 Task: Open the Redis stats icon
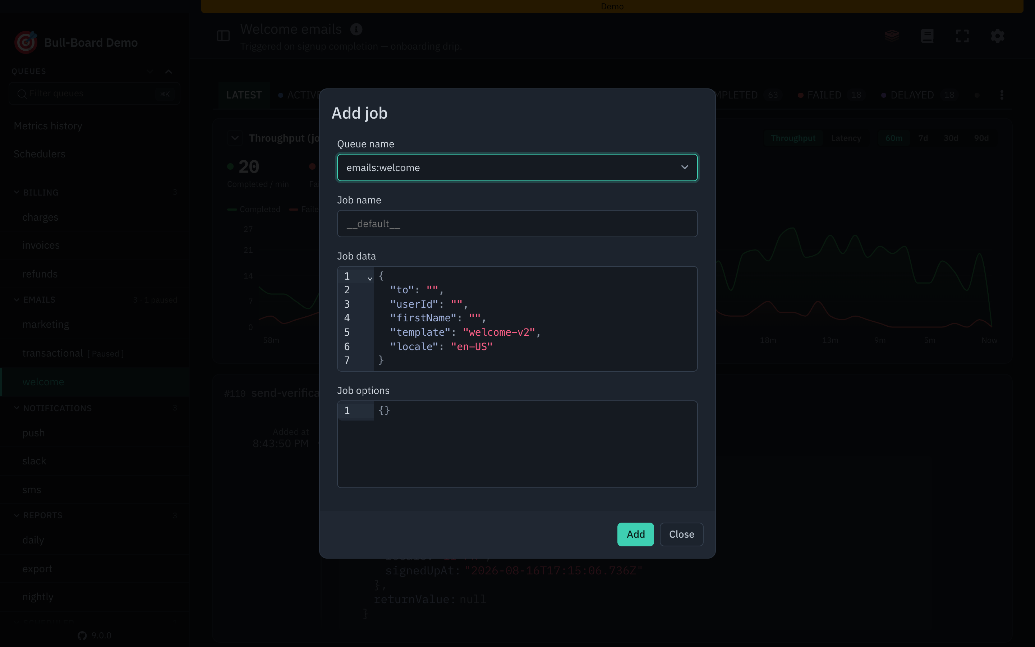point(892,36)
